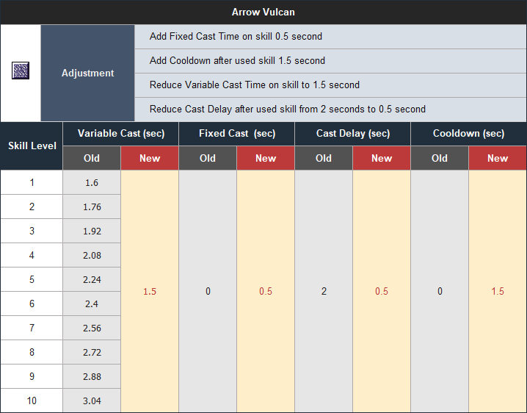527x413 pixels.
Task: Select skill level 10 row cell
Action: (x=32, y=401)
